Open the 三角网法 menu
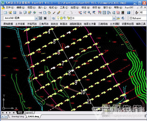147x121 pixels. (44, 24)
